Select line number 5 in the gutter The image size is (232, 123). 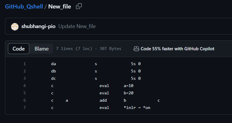(25, 93)
